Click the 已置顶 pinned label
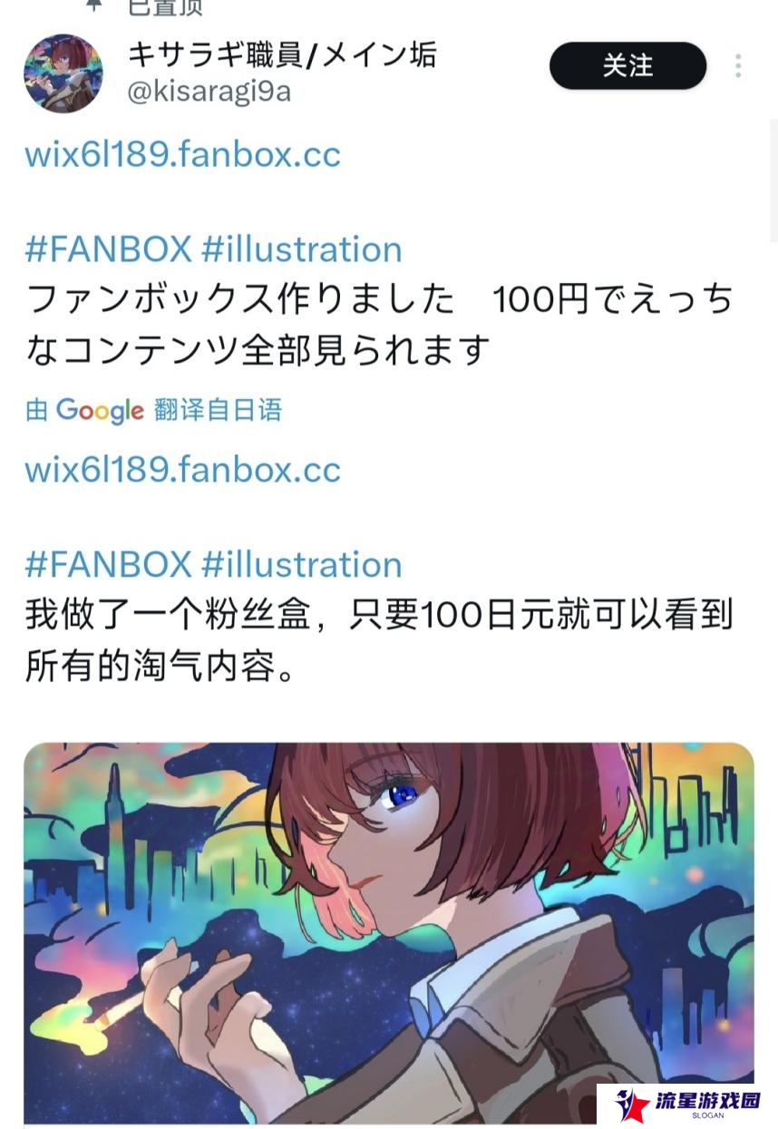Viewport: 778px width, 1129px height. point(165,5)
